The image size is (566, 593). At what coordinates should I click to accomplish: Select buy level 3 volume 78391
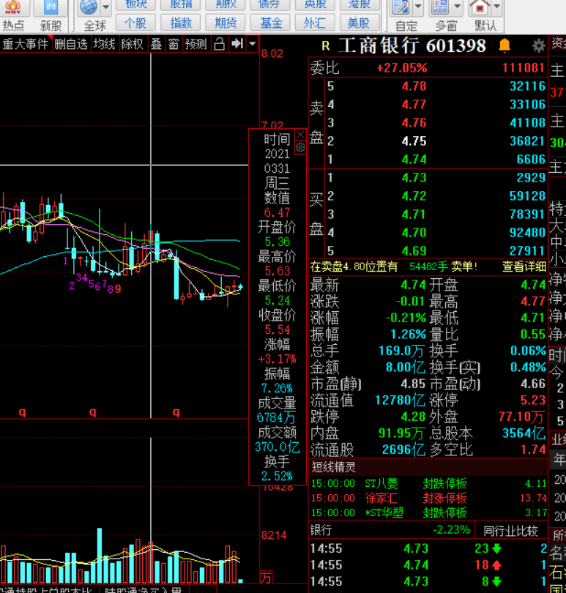527,215
